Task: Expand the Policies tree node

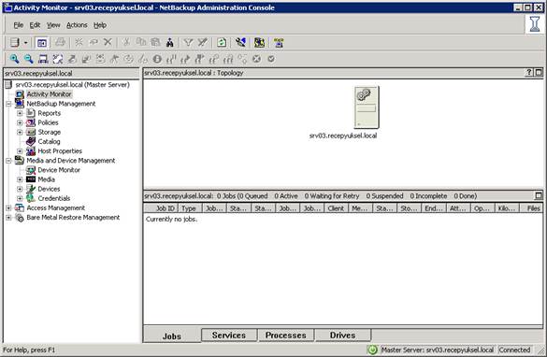Action: tap(20, 122)
